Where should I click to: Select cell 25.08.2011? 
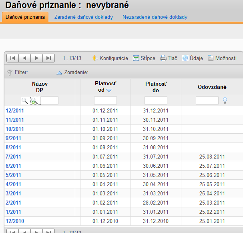(212, 157)
